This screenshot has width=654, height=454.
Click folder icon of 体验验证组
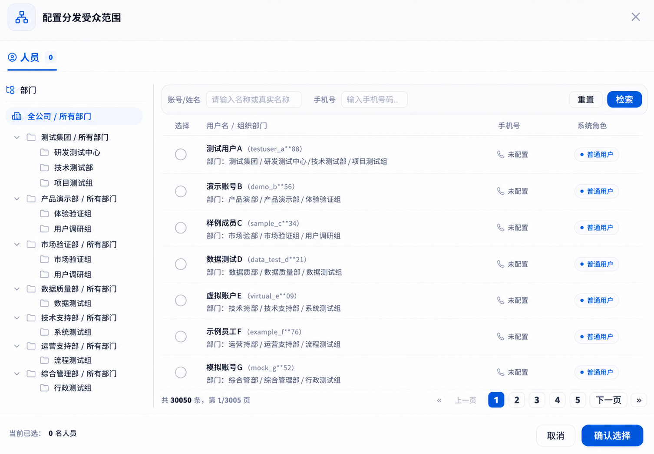[44, 214]
